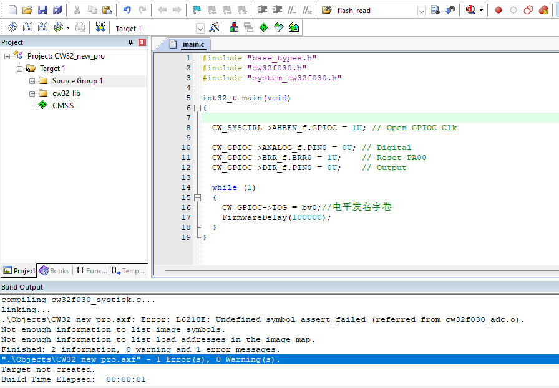The image size is (559, 388).
Task: Switch to the Project panel tab
Action: coord(19,271)
